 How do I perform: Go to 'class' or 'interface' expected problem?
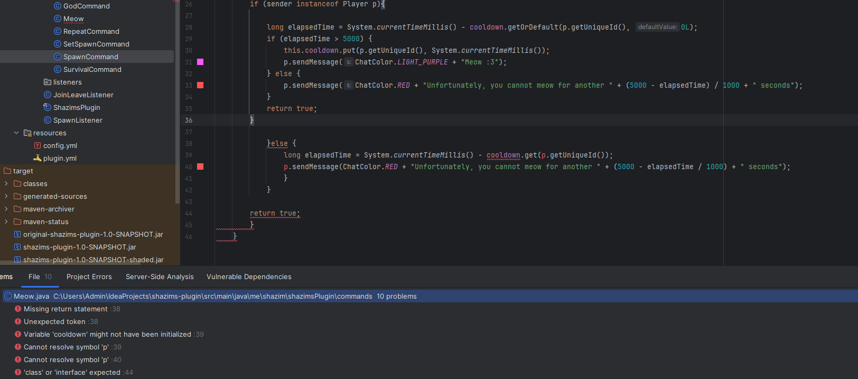pos(72,372)
